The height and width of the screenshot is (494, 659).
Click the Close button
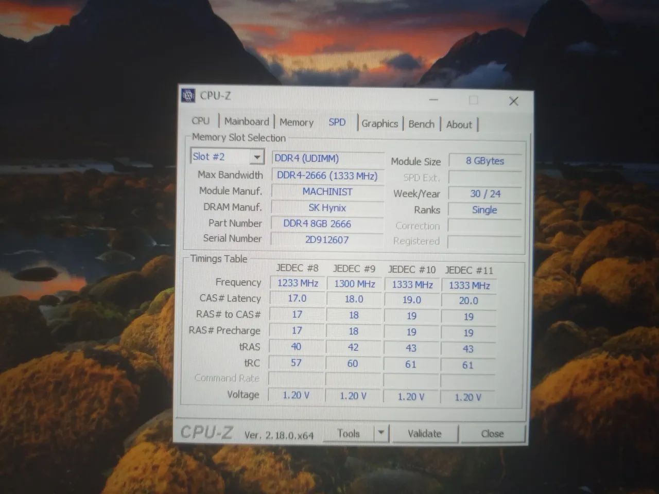pos(492,434)
